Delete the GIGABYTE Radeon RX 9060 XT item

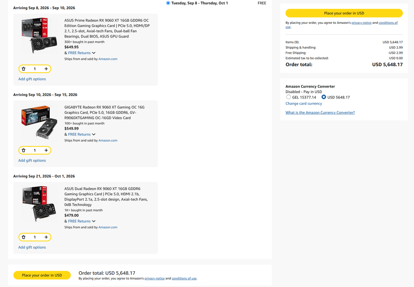23,150
